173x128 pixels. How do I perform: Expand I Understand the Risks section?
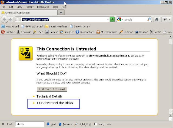pyautogui.click(x=53, y=103)
